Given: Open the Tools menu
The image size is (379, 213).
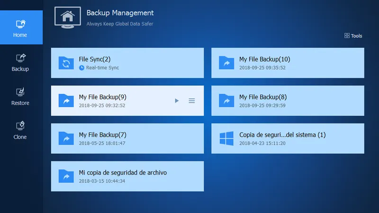Looking at the screenshot, I should [x=356, y=36].
